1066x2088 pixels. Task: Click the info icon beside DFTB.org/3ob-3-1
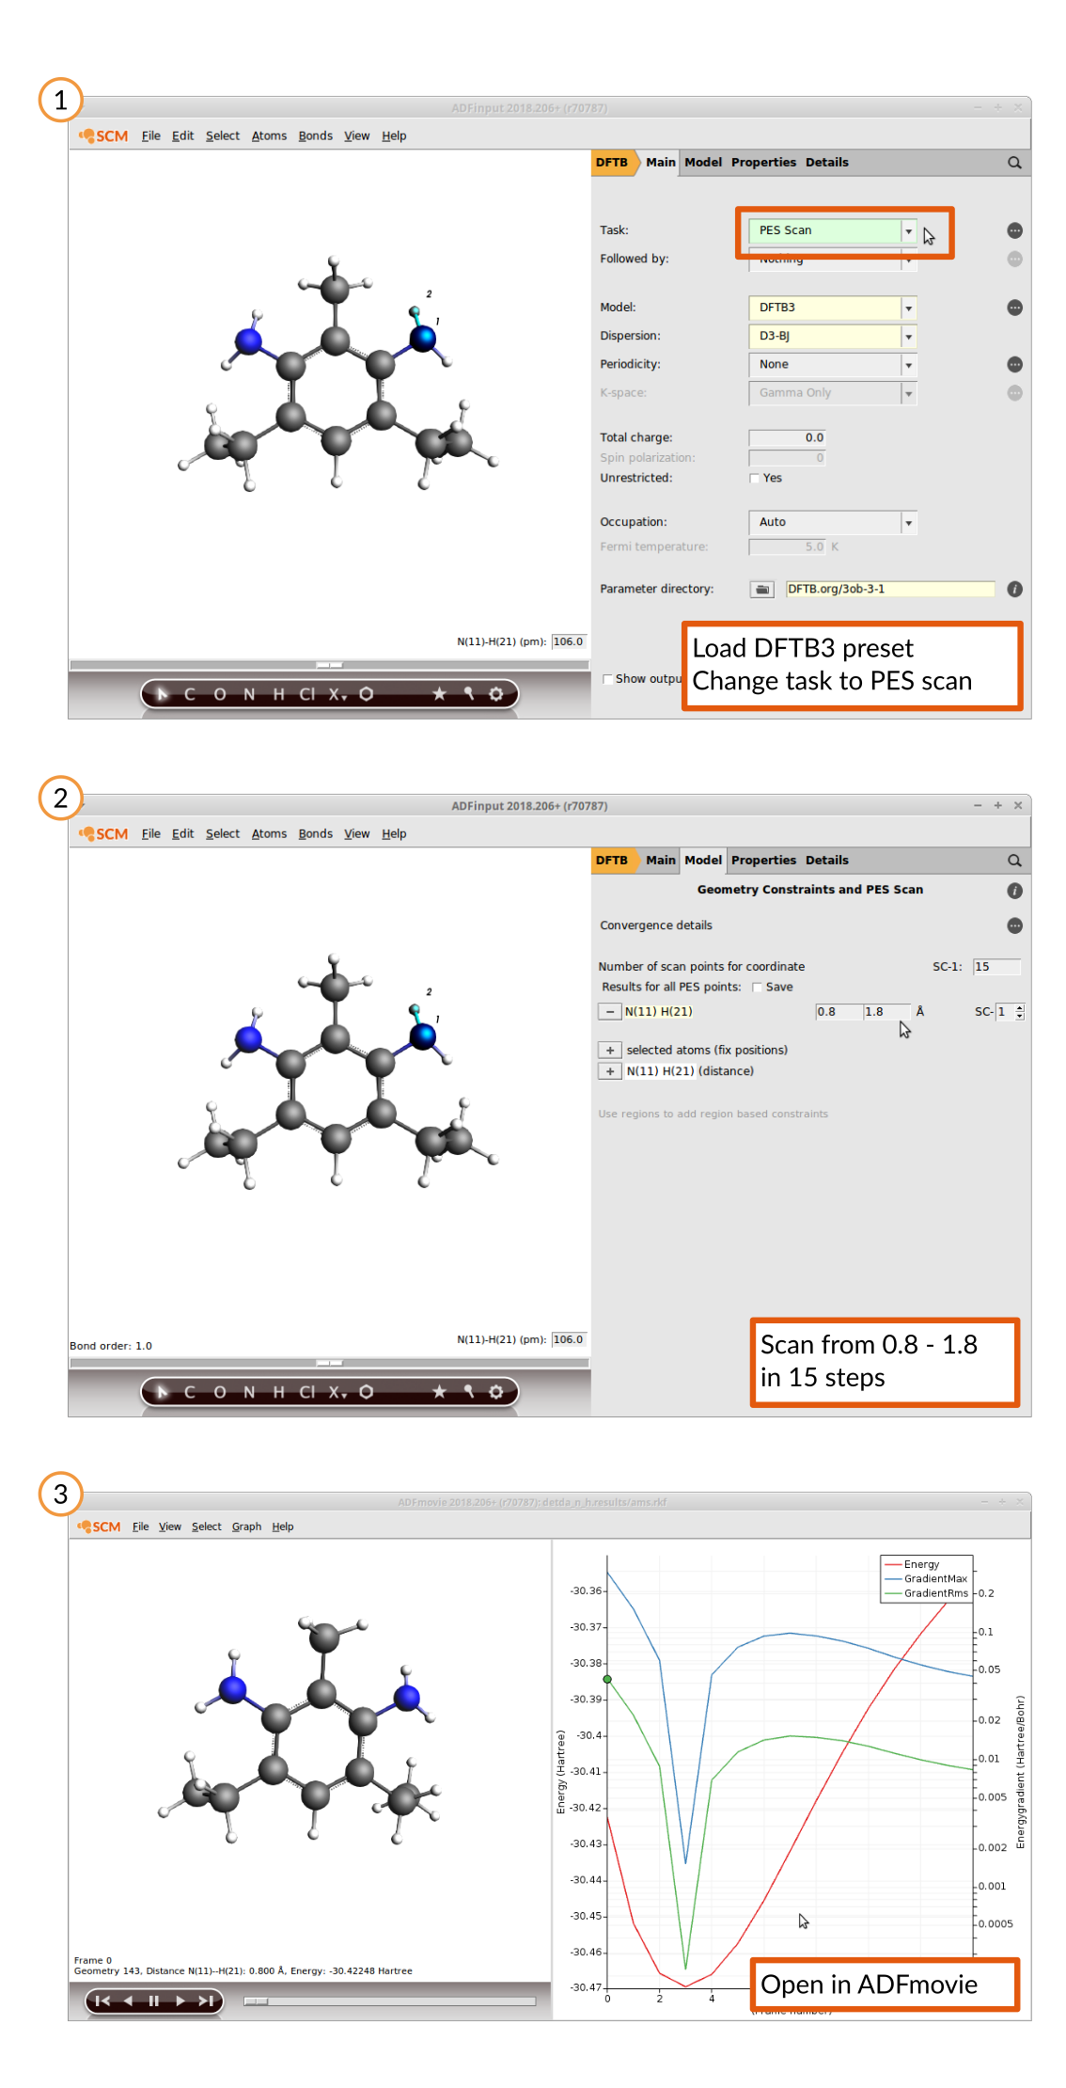point(1014,589)
